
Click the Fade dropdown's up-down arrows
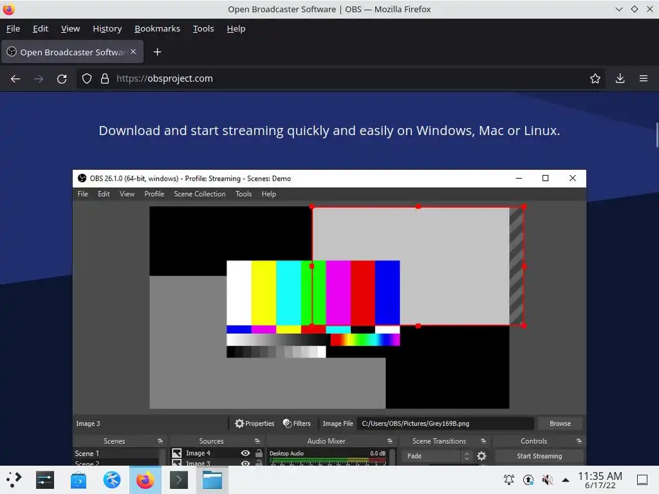click(x=466, y=456)
